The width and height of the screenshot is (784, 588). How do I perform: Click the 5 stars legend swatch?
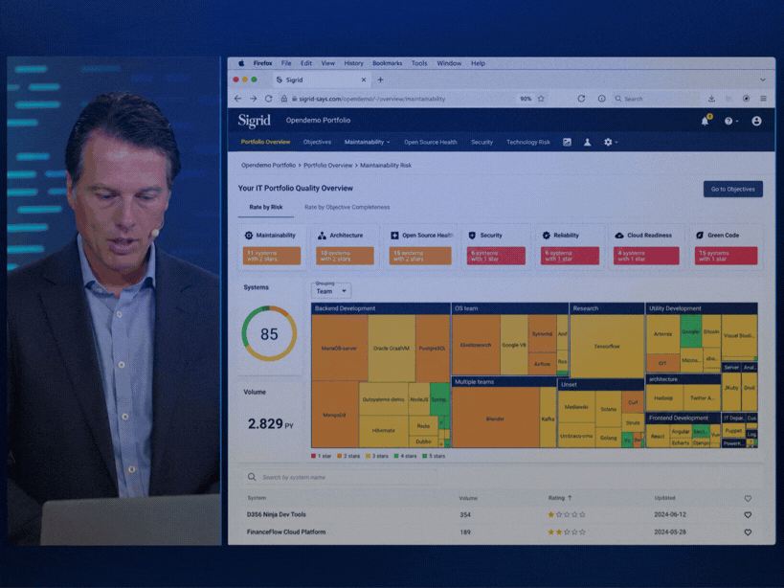point(425,456)
